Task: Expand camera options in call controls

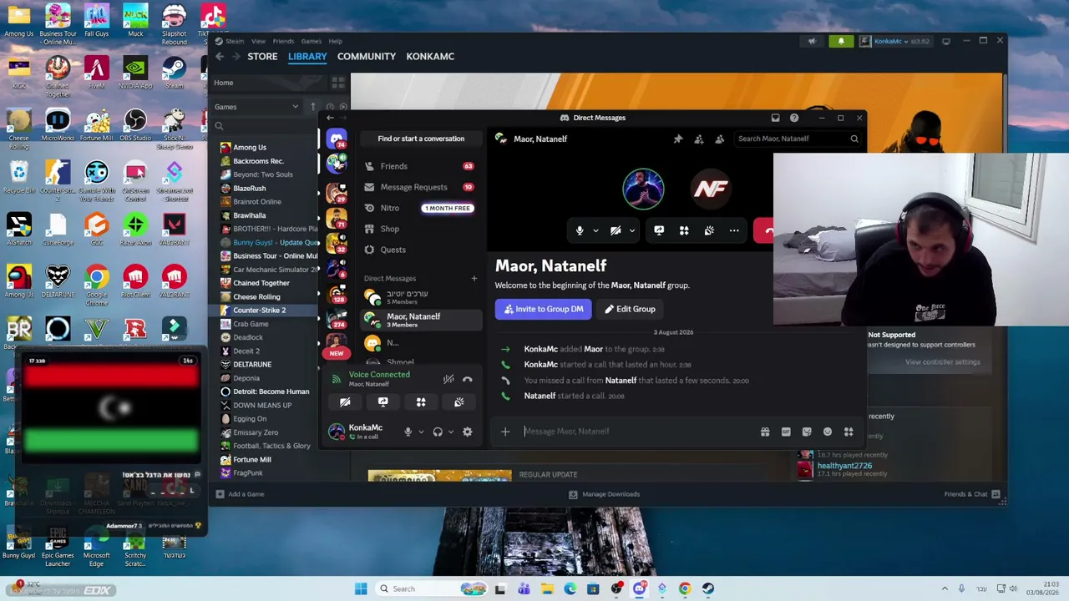Action: tap(632, 230)
